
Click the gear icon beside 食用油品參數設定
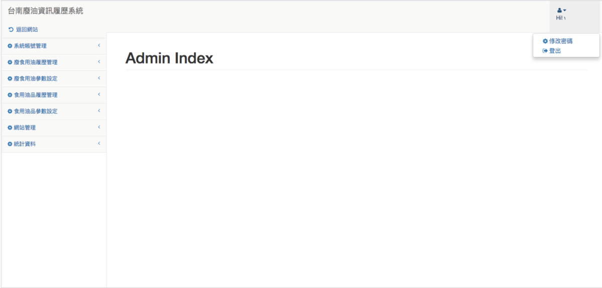pyautogui.click(x=10, y=111)
